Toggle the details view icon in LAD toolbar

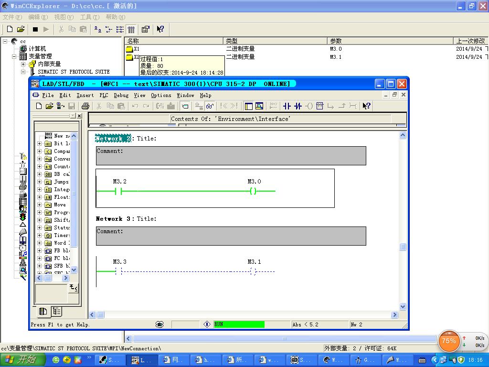click(x=259, y=106)
